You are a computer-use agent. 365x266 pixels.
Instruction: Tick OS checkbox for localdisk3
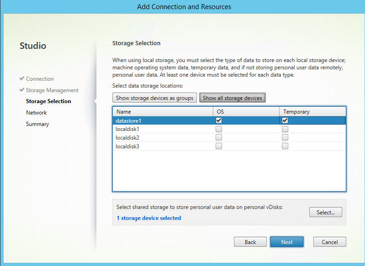coord(219,146)
